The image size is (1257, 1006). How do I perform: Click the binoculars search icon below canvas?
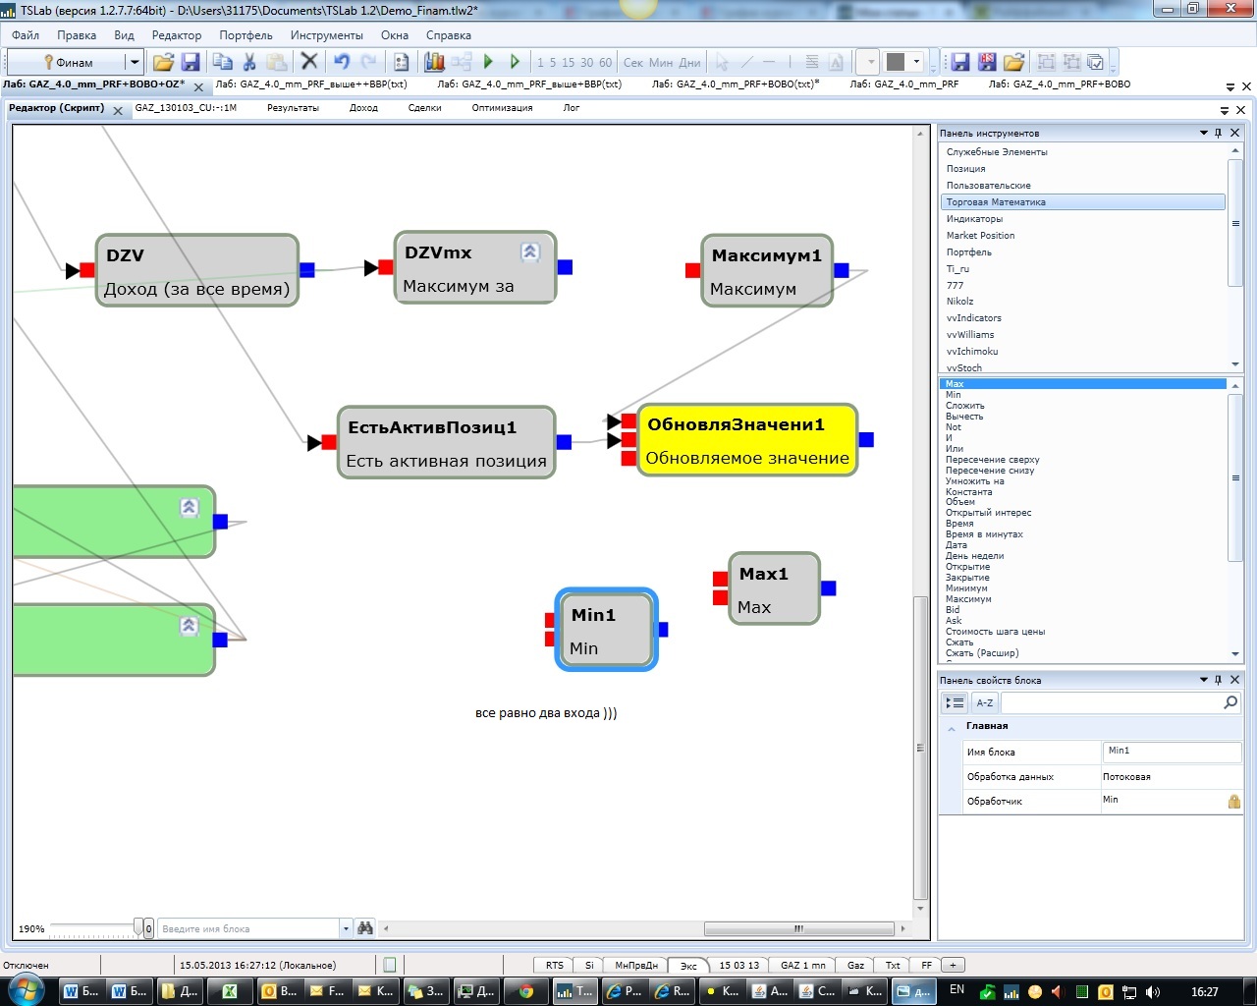coord(365,928)
